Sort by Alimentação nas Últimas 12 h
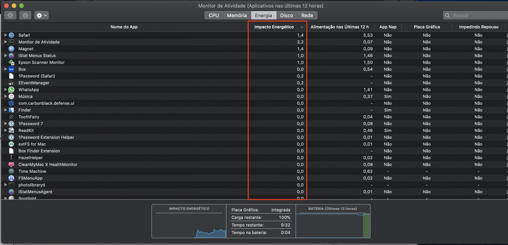508x245 pixels. (x=340, y=27)
